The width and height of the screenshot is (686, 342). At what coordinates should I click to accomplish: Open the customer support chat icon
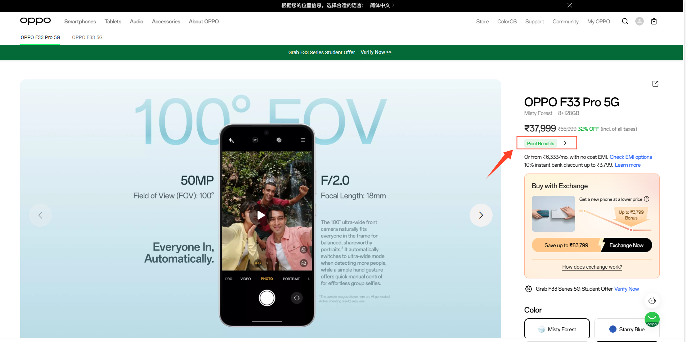652,301
